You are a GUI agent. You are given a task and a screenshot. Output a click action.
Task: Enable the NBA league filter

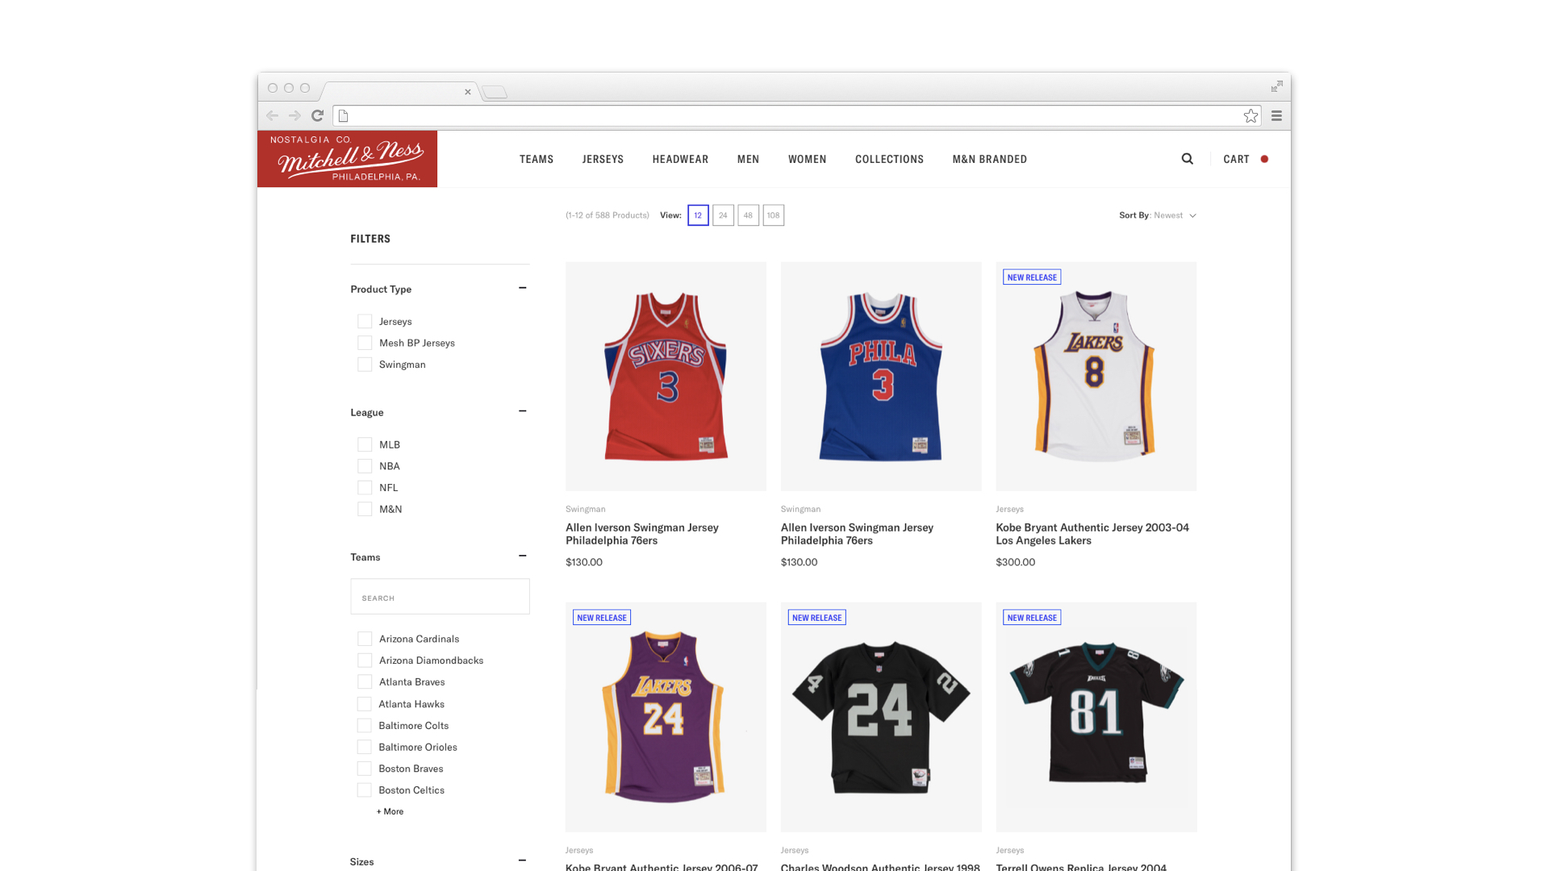click(x=365, y=466)
